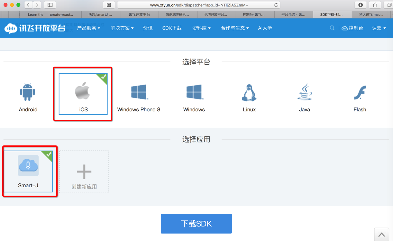Switch to the 平台介绍 - 讯... tab
The height and width of the screenshot is (241, 393).
(293, 14)
